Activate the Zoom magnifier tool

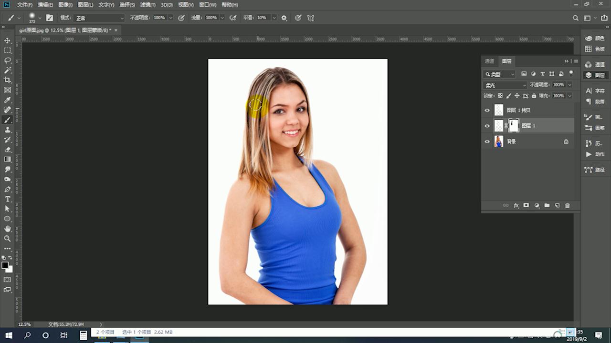[x=7, y=239]
